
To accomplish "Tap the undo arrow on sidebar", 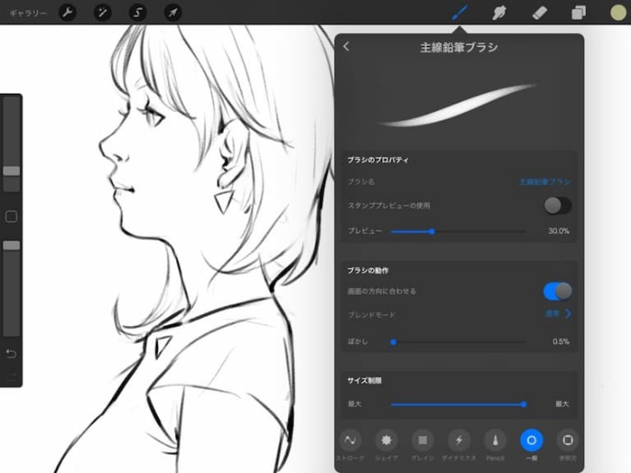I will 11,353.
